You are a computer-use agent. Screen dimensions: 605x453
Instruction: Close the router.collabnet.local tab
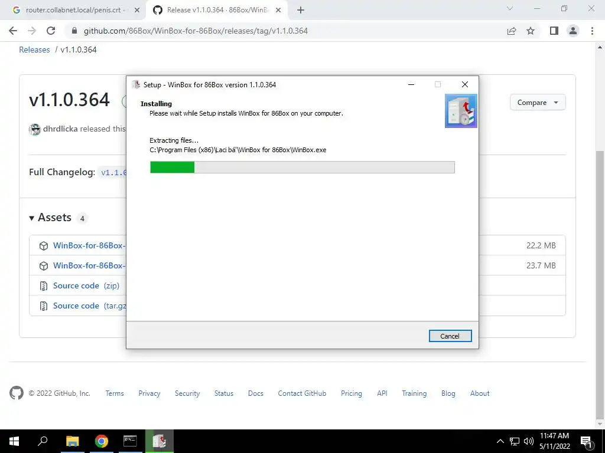click(x=137, y=10)
